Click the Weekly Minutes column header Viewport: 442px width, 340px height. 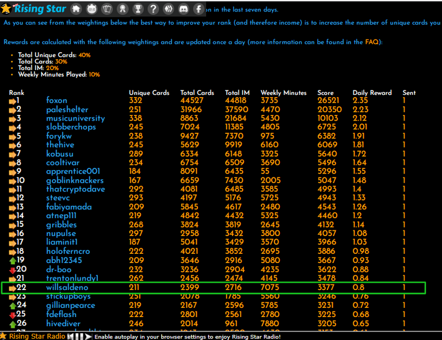[283, 93]
